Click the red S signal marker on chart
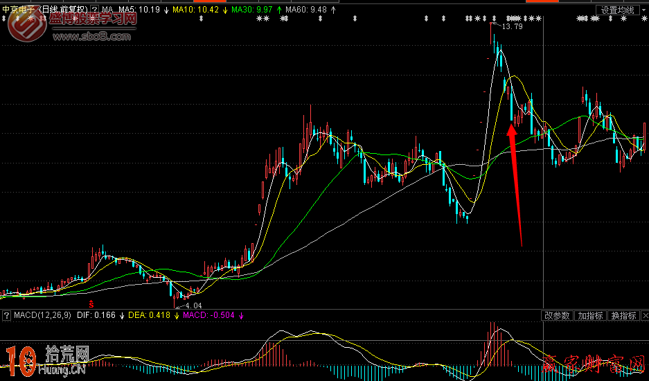Screen dimensions: 649x381 coord(91,303)
